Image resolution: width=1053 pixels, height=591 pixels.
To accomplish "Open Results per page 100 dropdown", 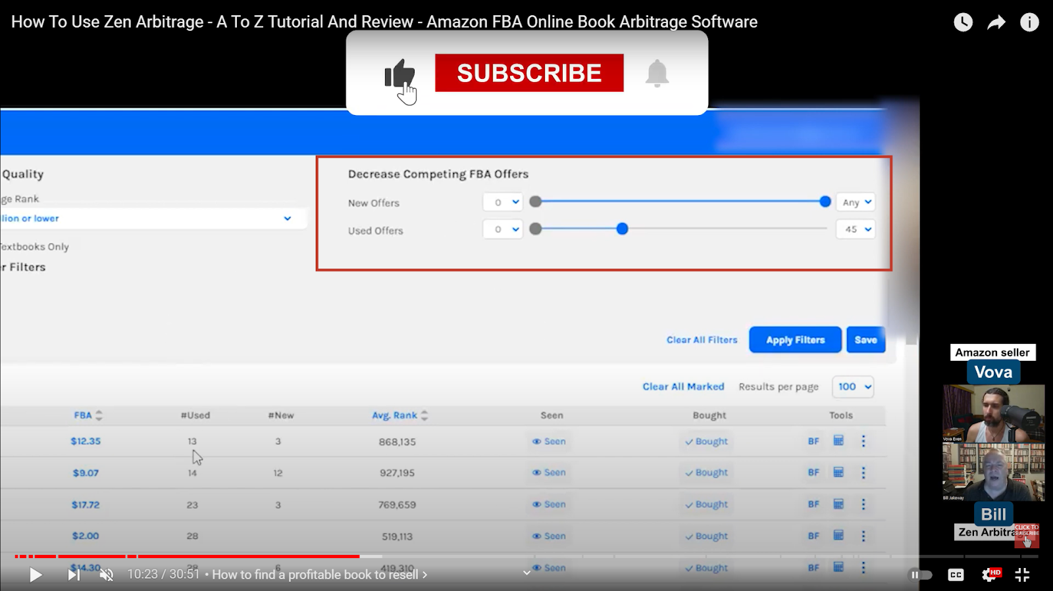I will point(854,387).
